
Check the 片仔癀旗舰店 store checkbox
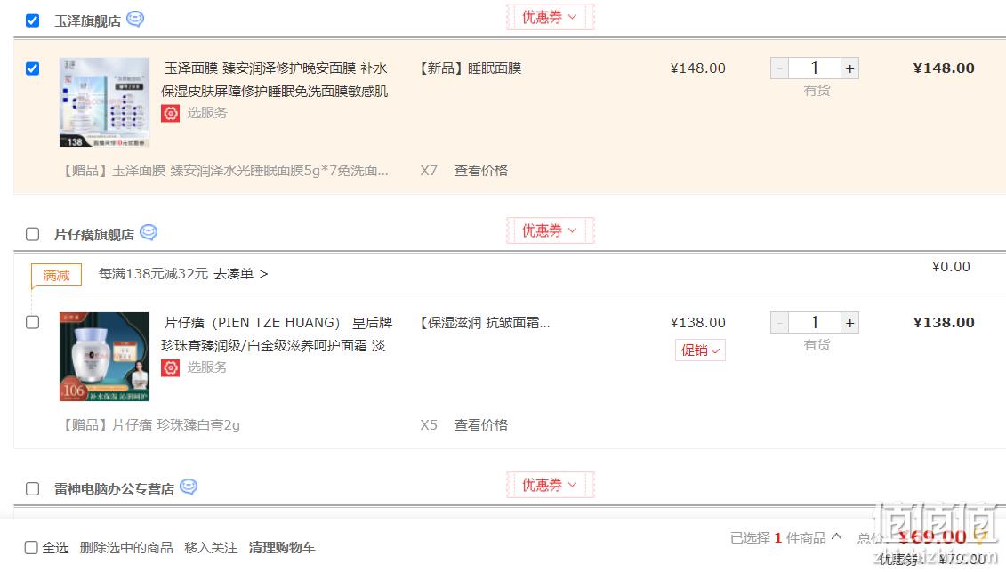pos(33,234)
